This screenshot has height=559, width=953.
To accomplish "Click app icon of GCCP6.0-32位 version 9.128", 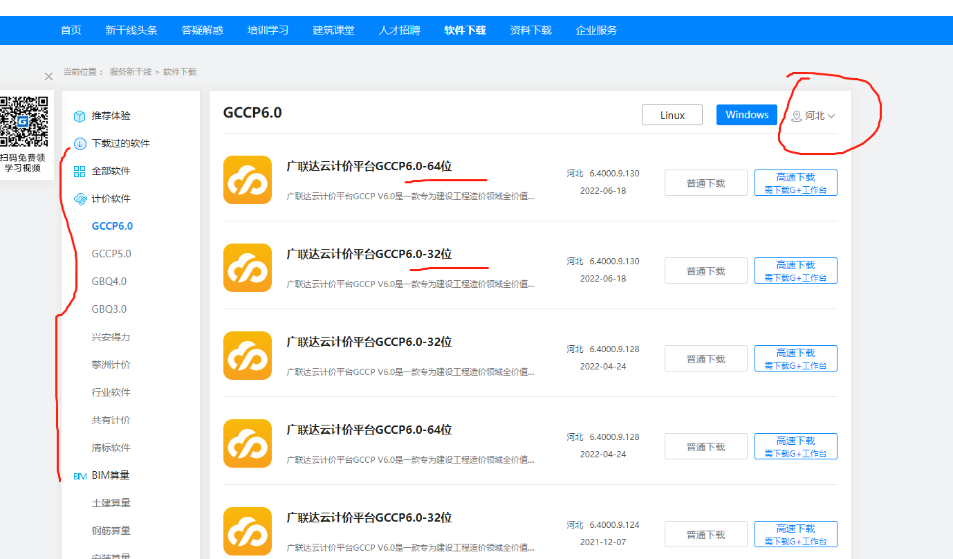I will click(248, 356).
